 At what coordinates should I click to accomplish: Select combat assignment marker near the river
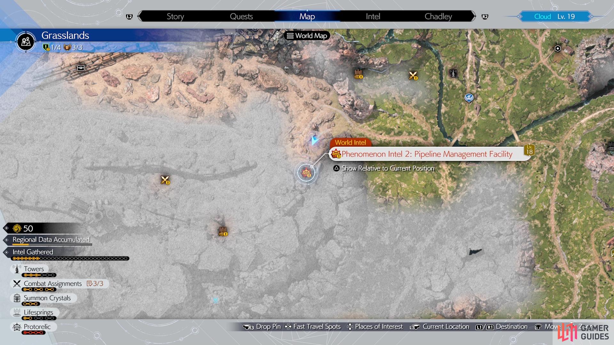coord(413,76)
